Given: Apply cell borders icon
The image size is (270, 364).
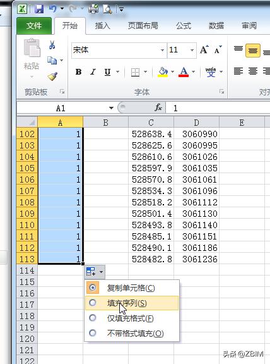Looking at the screenshot, I should (x=135, y=72).
